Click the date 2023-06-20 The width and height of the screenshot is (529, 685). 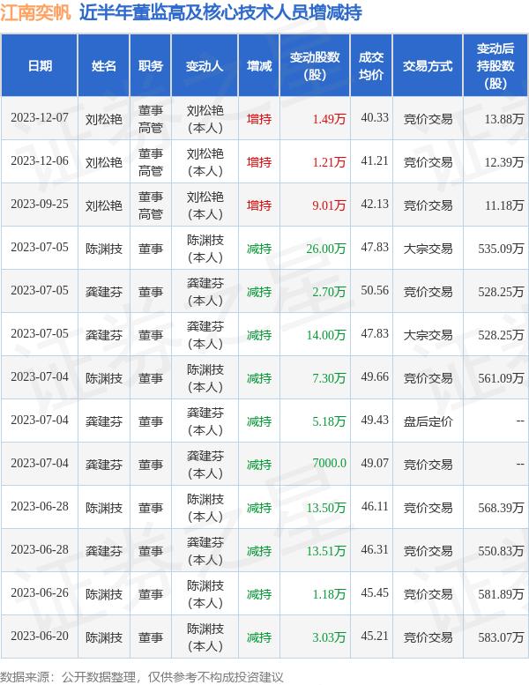[x=40, y=637]
